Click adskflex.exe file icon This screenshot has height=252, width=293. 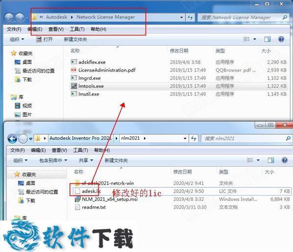click(74, 62)
